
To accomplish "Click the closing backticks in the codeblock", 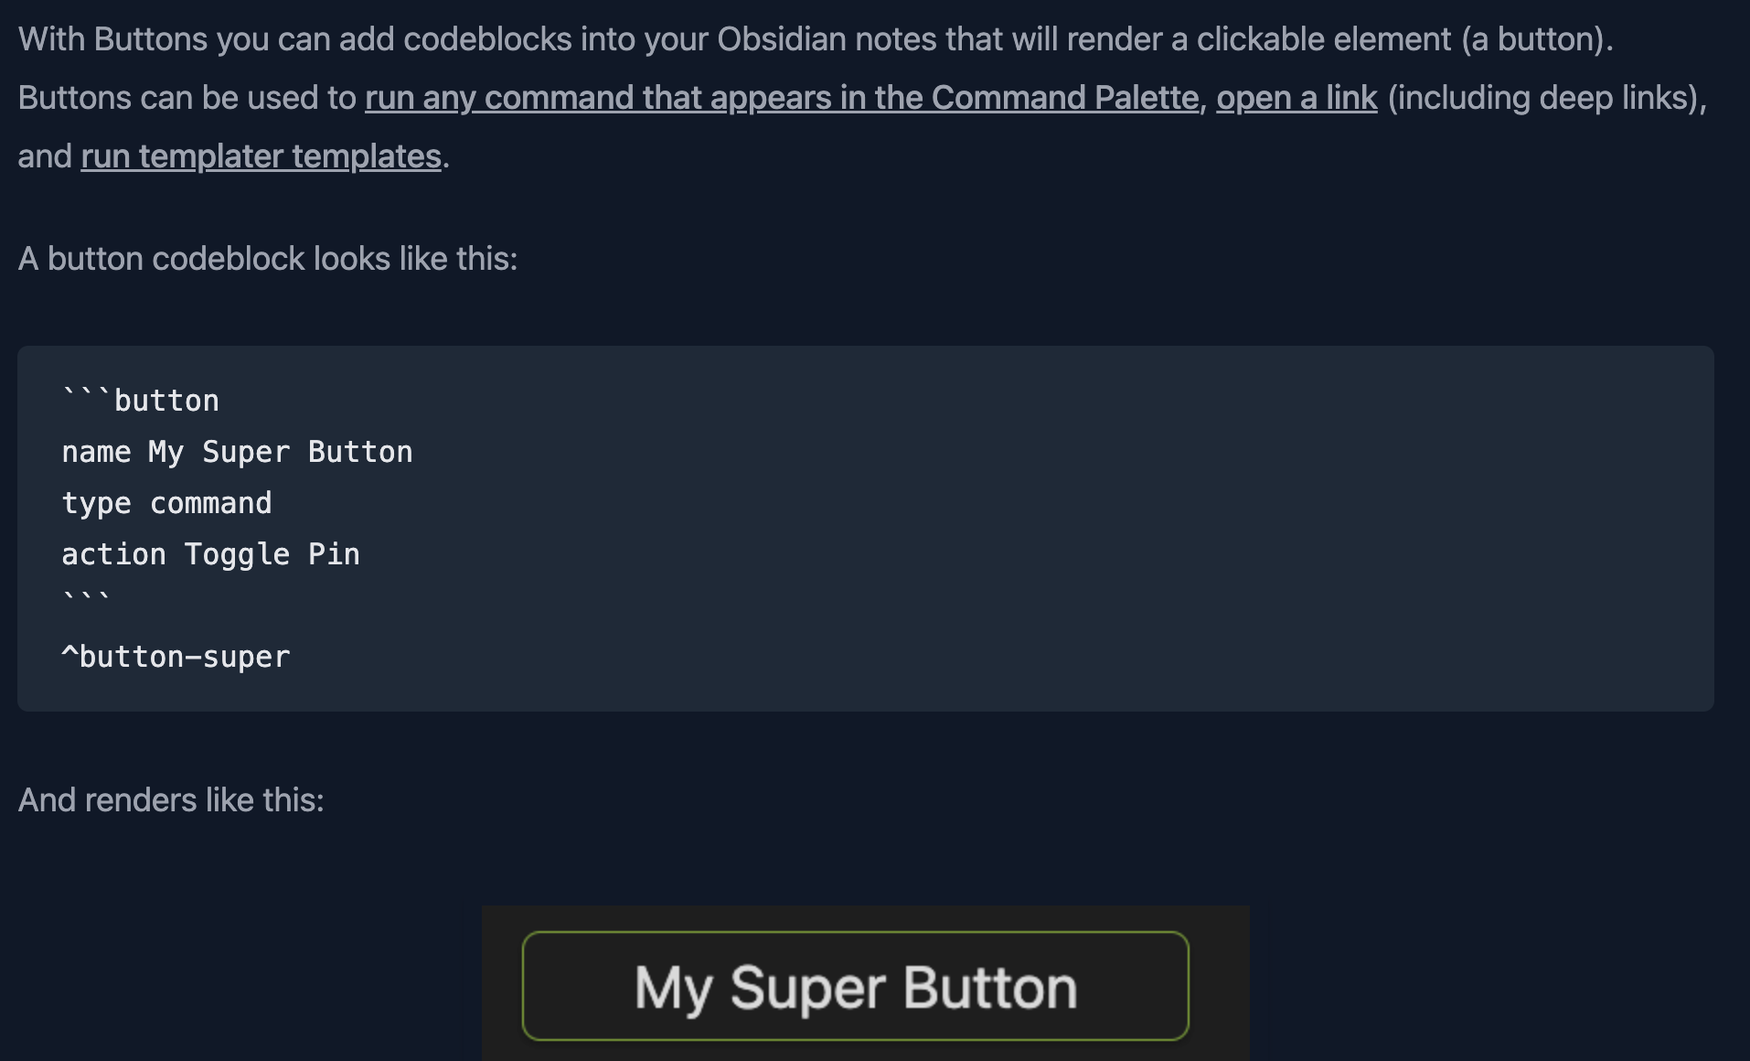I will click(x=86, y=599).
